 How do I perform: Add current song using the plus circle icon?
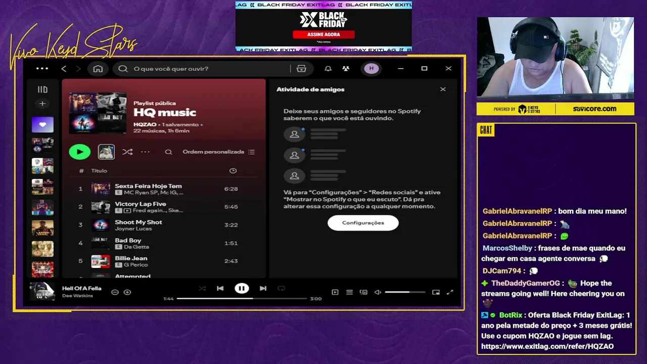[127, 292]
